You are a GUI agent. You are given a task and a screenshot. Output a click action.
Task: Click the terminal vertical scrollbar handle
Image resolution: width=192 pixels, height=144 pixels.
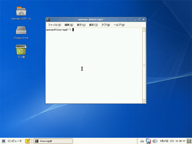click(144, 66)
